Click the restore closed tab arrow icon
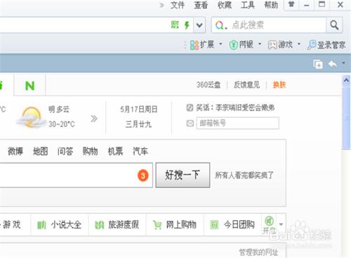Screen dimensions: 351x258 coord(333,64)
